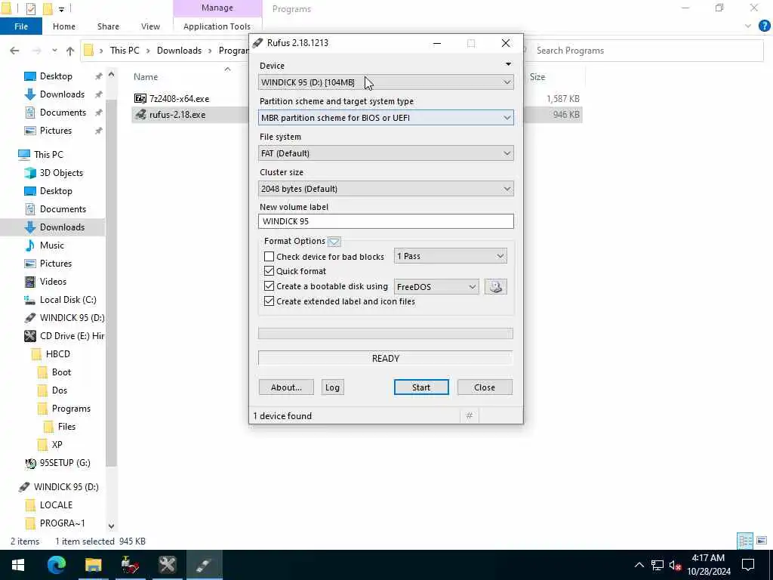Toggle Create extended label and icon files
Viewport: 773px width, 580px height.
pos(269,301)
